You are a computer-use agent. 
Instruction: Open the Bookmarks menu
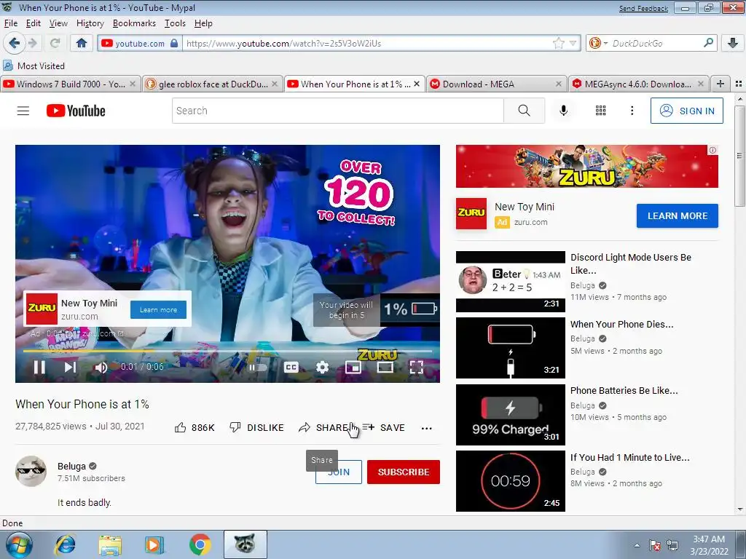134,23
